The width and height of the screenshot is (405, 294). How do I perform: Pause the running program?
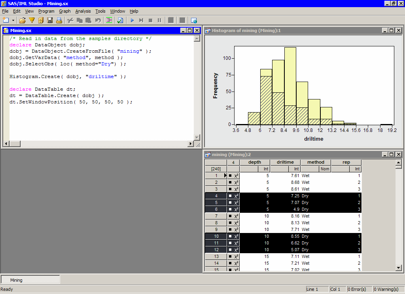(x=160, y=20)
